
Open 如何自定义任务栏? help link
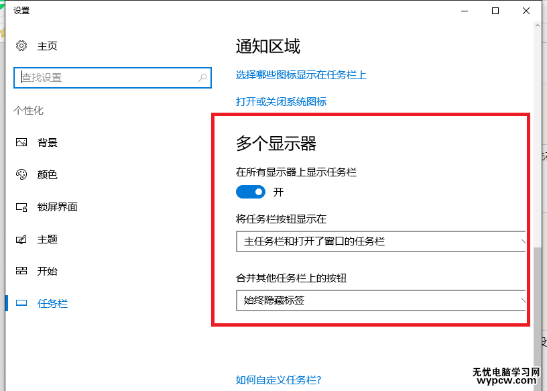(278, 380)
